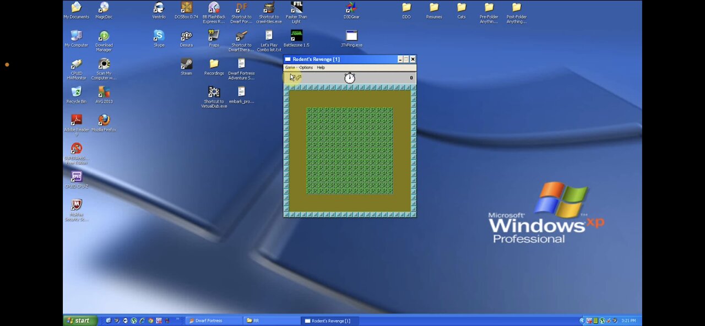Select the McAfee Security Scan desktop icon
Viewport: 705px width, 326px height.
pyautogui.click(x=77, y=210)
